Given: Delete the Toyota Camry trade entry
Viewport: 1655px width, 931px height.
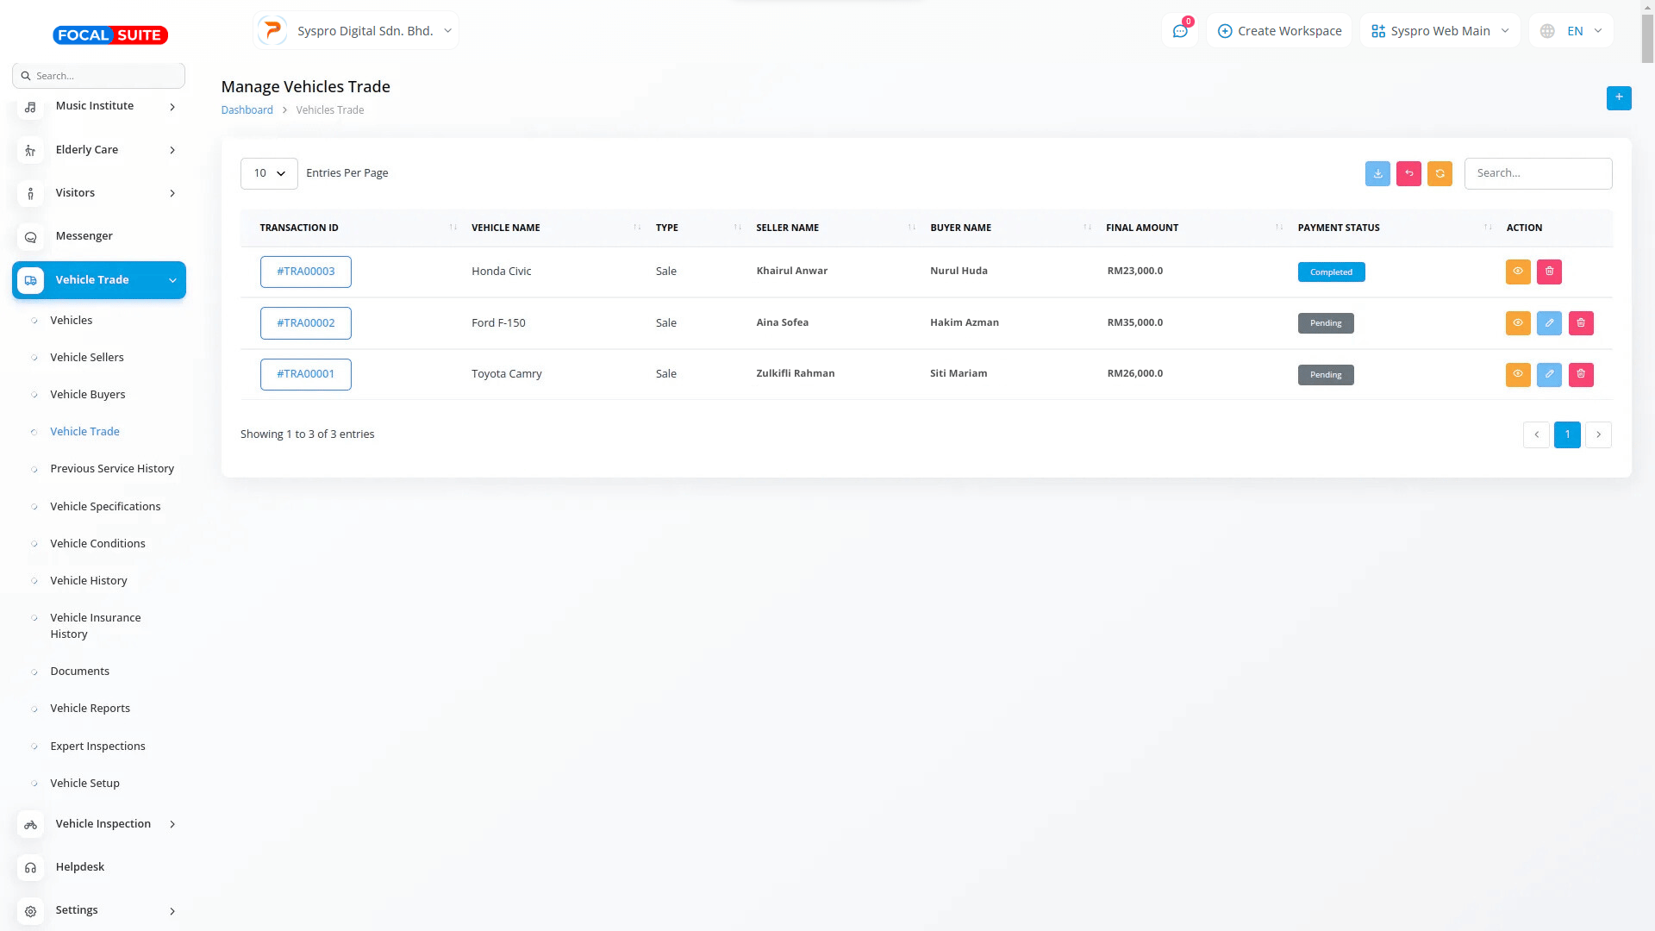Looking at the screenshot, I should pos(1580,374).
